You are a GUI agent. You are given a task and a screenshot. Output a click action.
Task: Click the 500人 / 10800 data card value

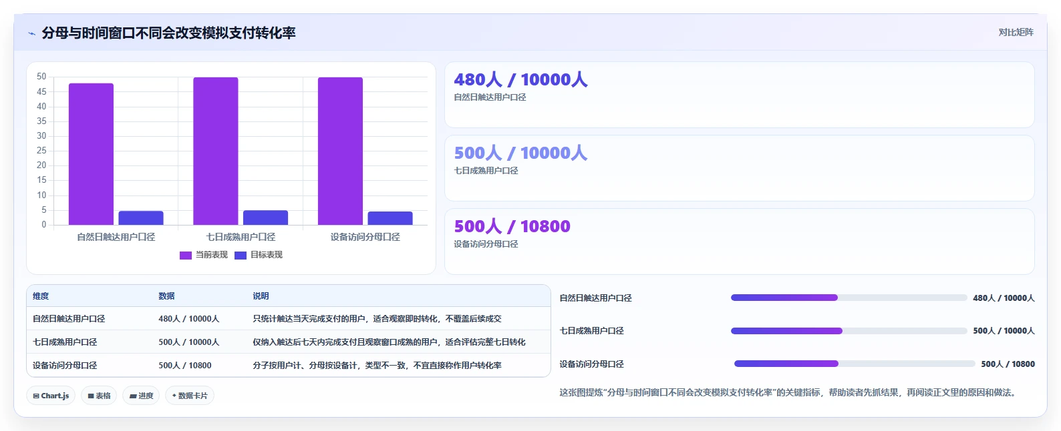(x=512, y=226)
